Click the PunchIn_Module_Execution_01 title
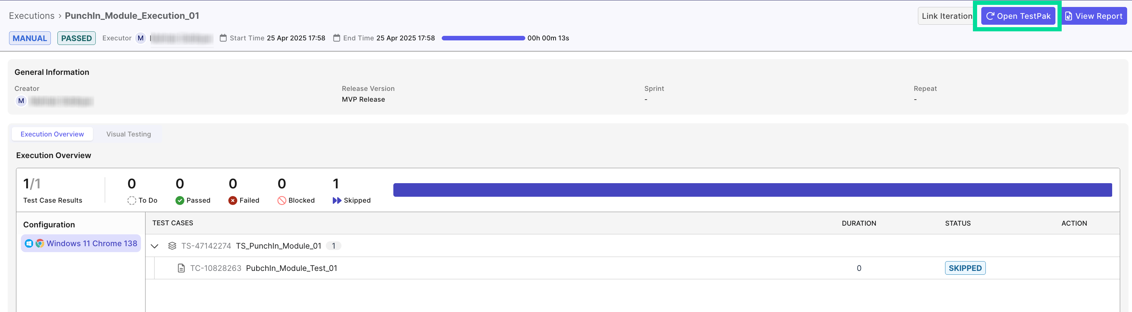1132x312 pixels. pyautogui.click(x=132, y=16)
